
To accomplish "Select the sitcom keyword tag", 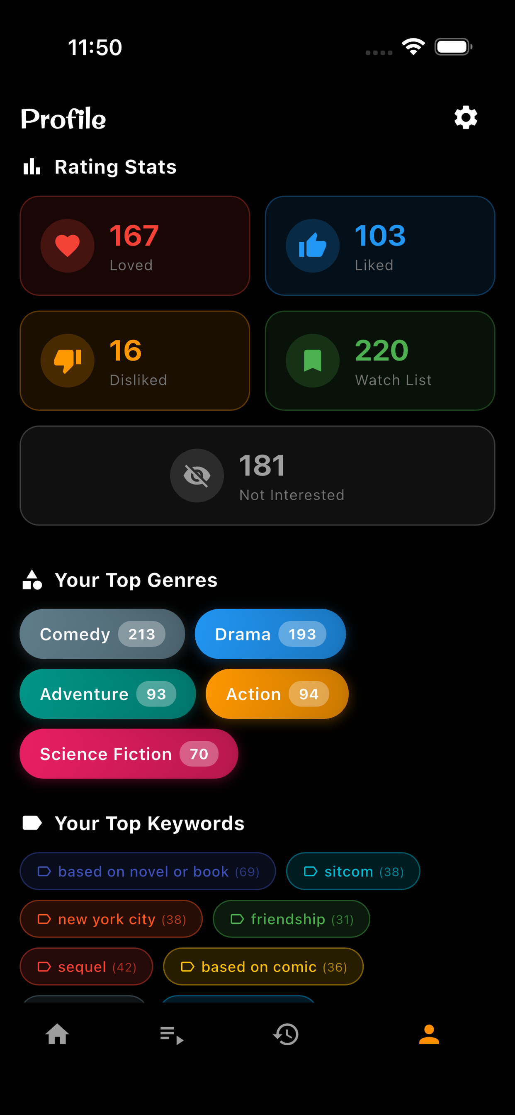I will tap(353, 872).
